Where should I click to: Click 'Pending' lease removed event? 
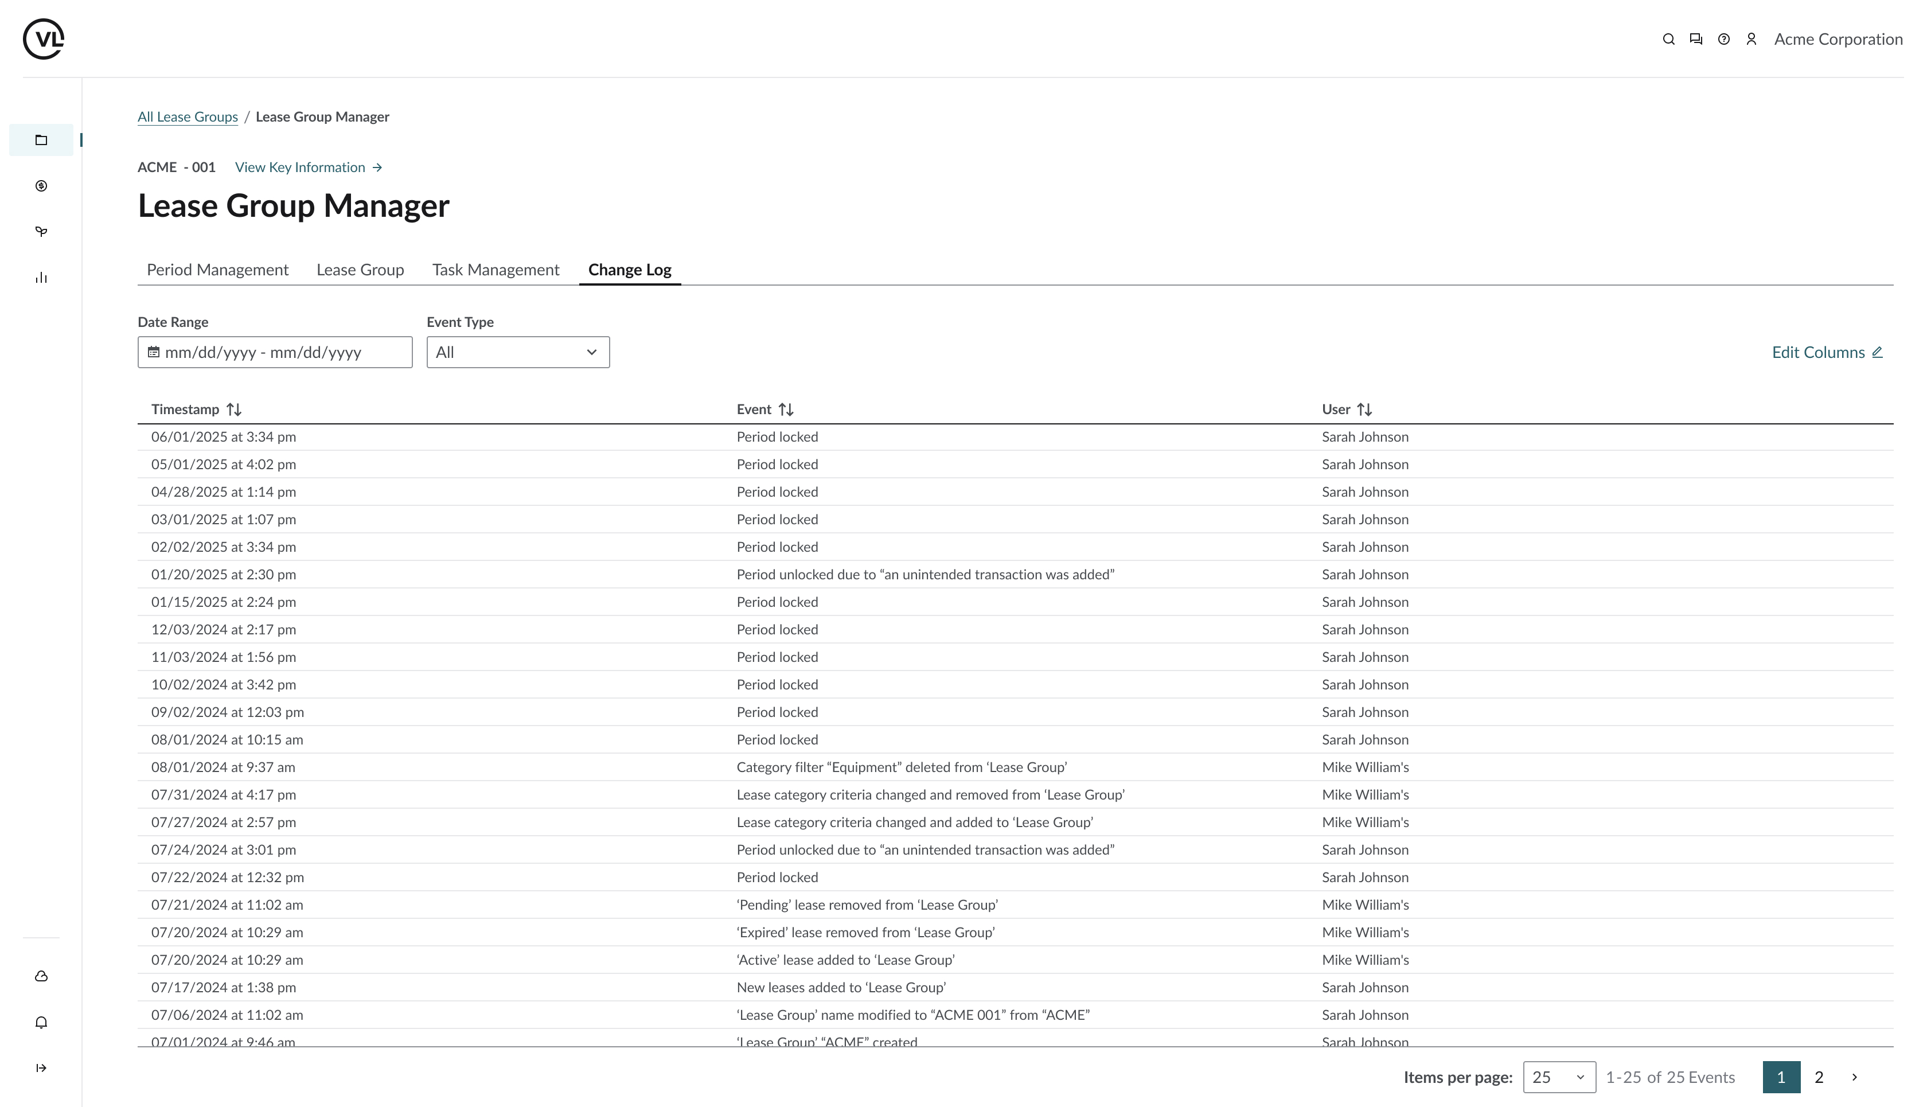[867, 905]
